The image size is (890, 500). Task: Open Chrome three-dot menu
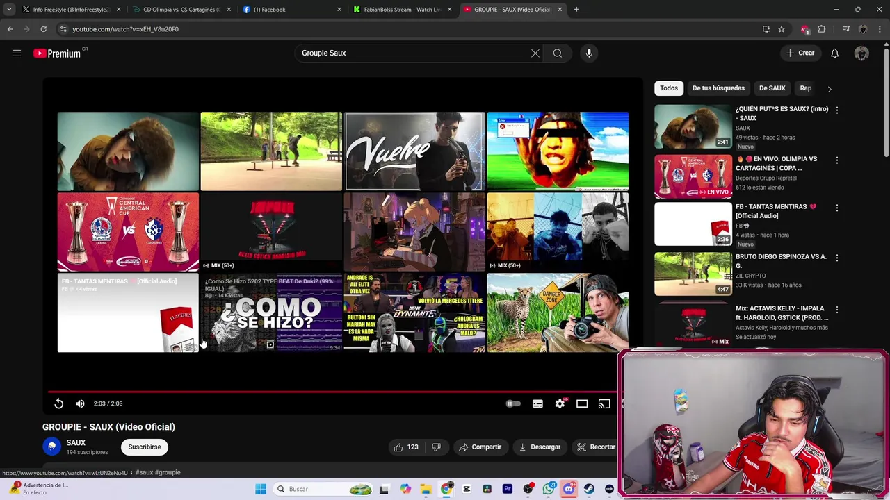(880, 29)
